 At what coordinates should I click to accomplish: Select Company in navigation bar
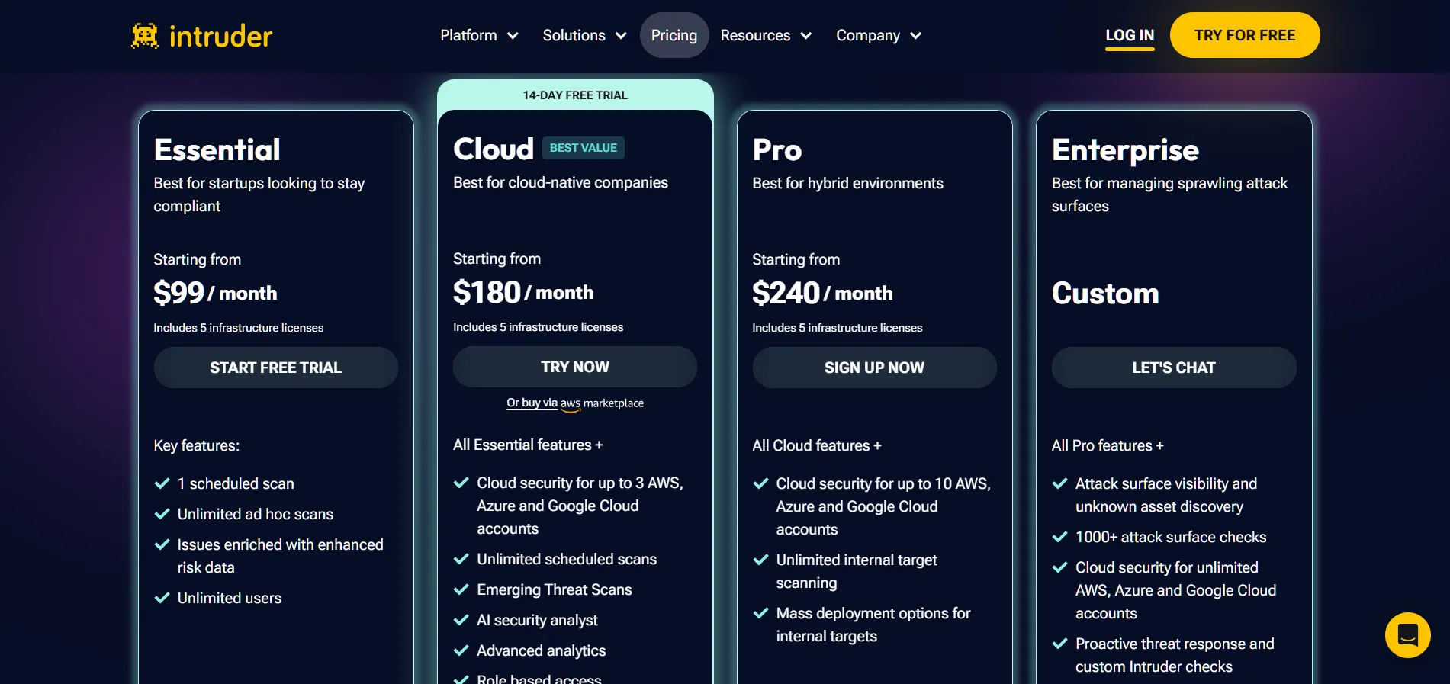click(x=868, y=35)
